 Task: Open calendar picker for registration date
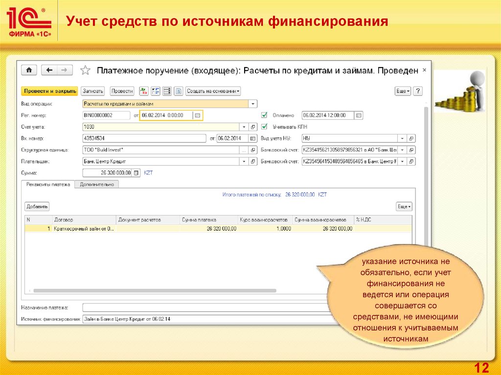click(198, 115)
